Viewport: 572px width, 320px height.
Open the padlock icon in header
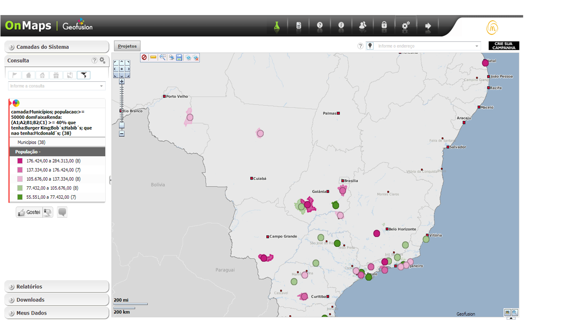pos(384,26)
